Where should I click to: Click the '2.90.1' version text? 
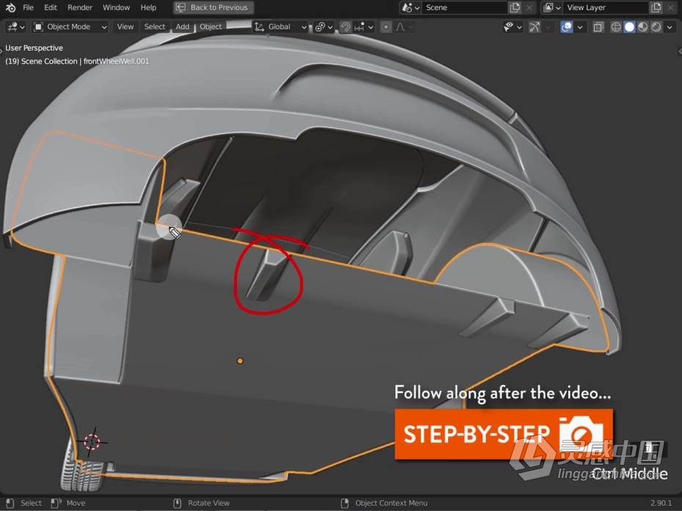tap(661, 503)
